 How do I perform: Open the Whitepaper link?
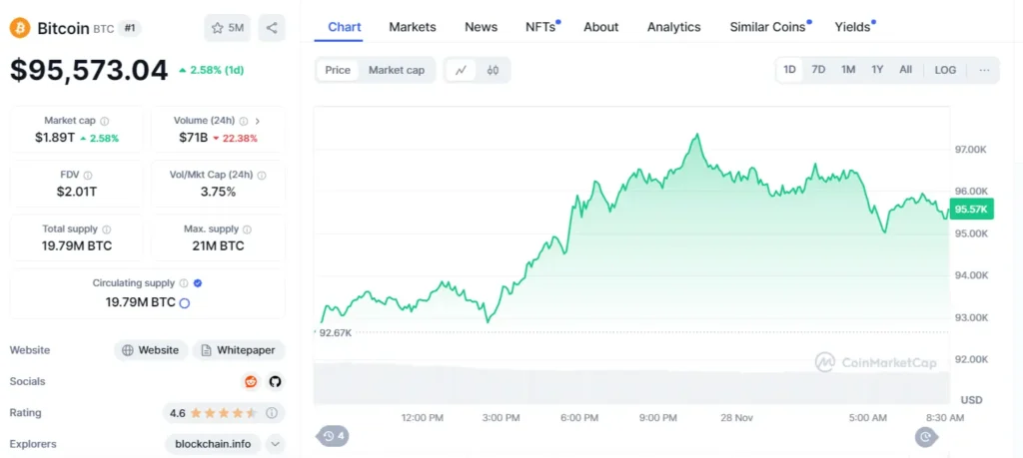coord(239,350)
